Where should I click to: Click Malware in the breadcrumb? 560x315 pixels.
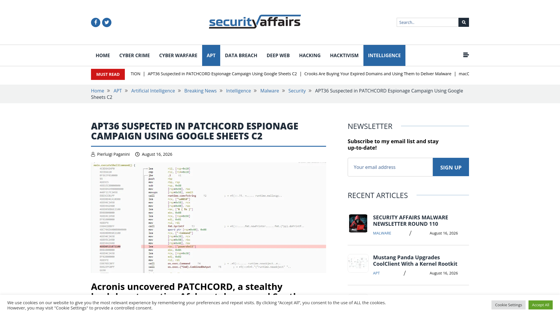coord(269,91)
